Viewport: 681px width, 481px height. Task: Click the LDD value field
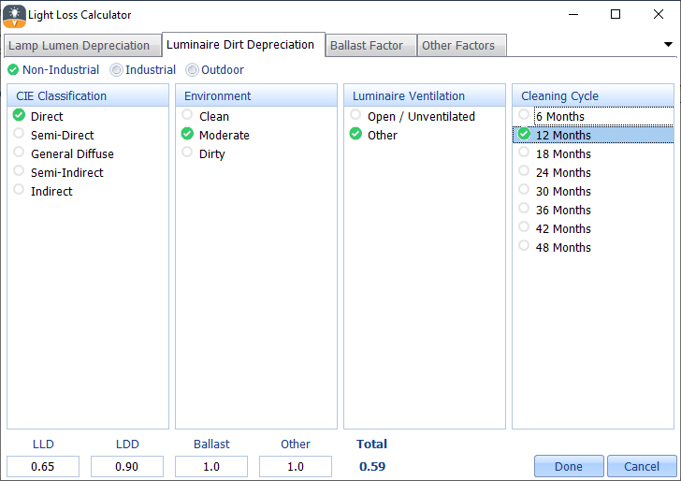pos(127,467)
